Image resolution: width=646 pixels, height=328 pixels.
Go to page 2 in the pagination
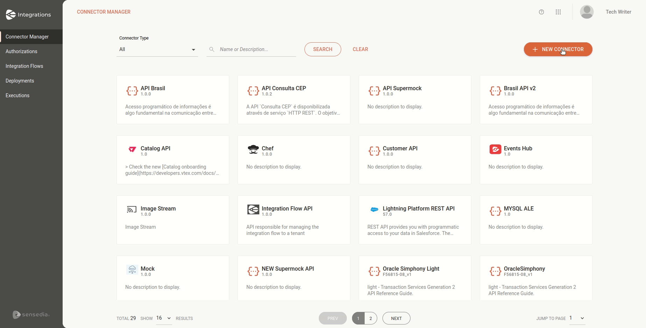371,318
